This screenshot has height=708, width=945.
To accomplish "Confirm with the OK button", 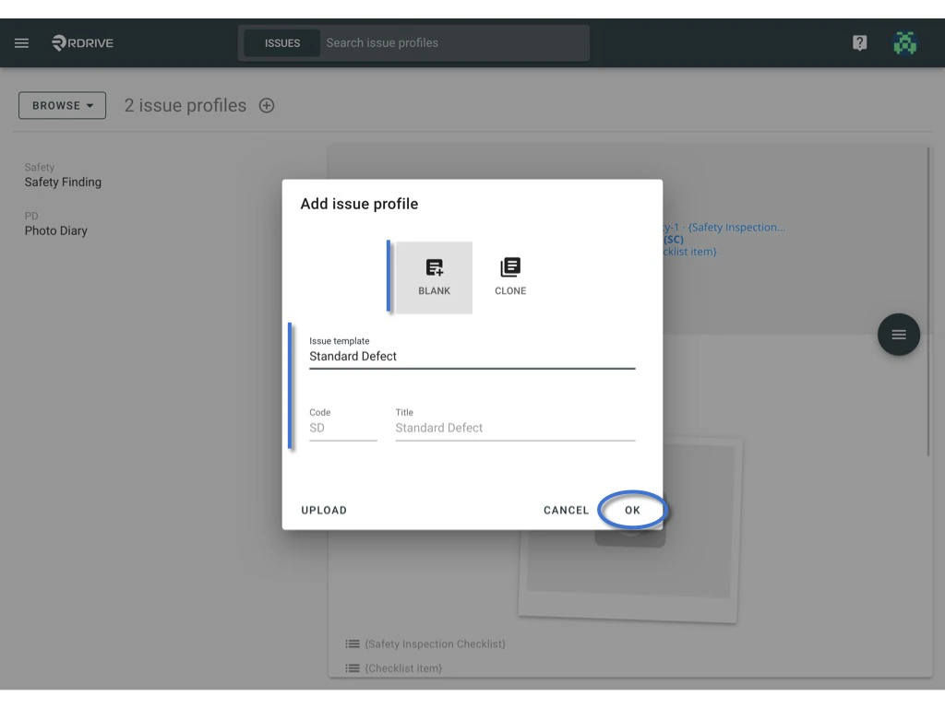I will 632,510.
